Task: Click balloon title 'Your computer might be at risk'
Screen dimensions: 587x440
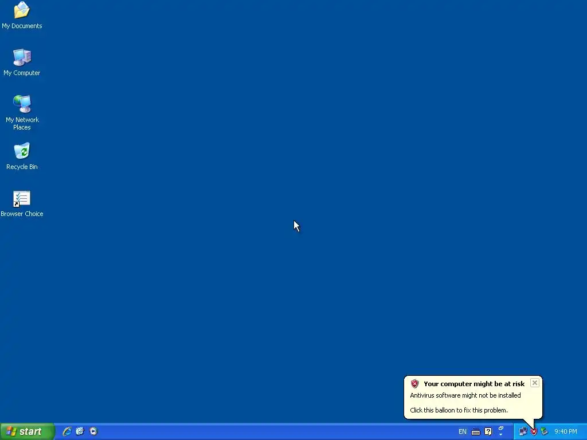Action: 474,384
